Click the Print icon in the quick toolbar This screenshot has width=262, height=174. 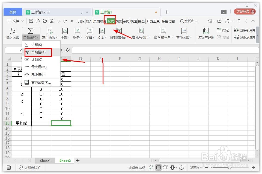coord(44,21)
